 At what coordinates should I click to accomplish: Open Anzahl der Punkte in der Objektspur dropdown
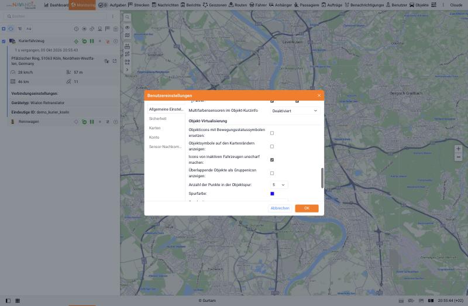click(x=279, y=185)
